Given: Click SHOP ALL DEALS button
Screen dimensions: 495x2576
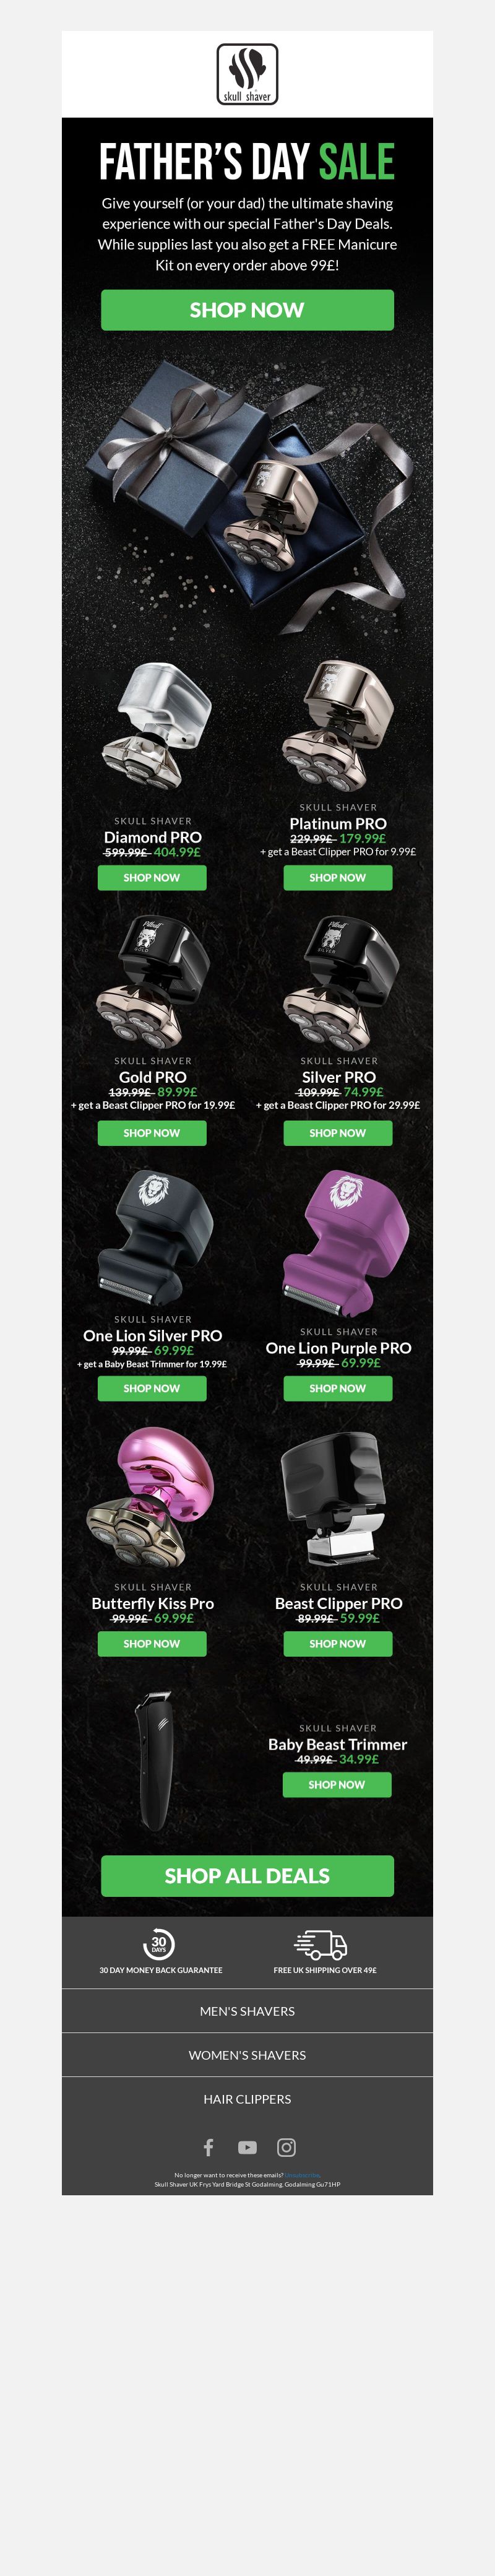Looking at the screenshot, I should [247, 1875].
